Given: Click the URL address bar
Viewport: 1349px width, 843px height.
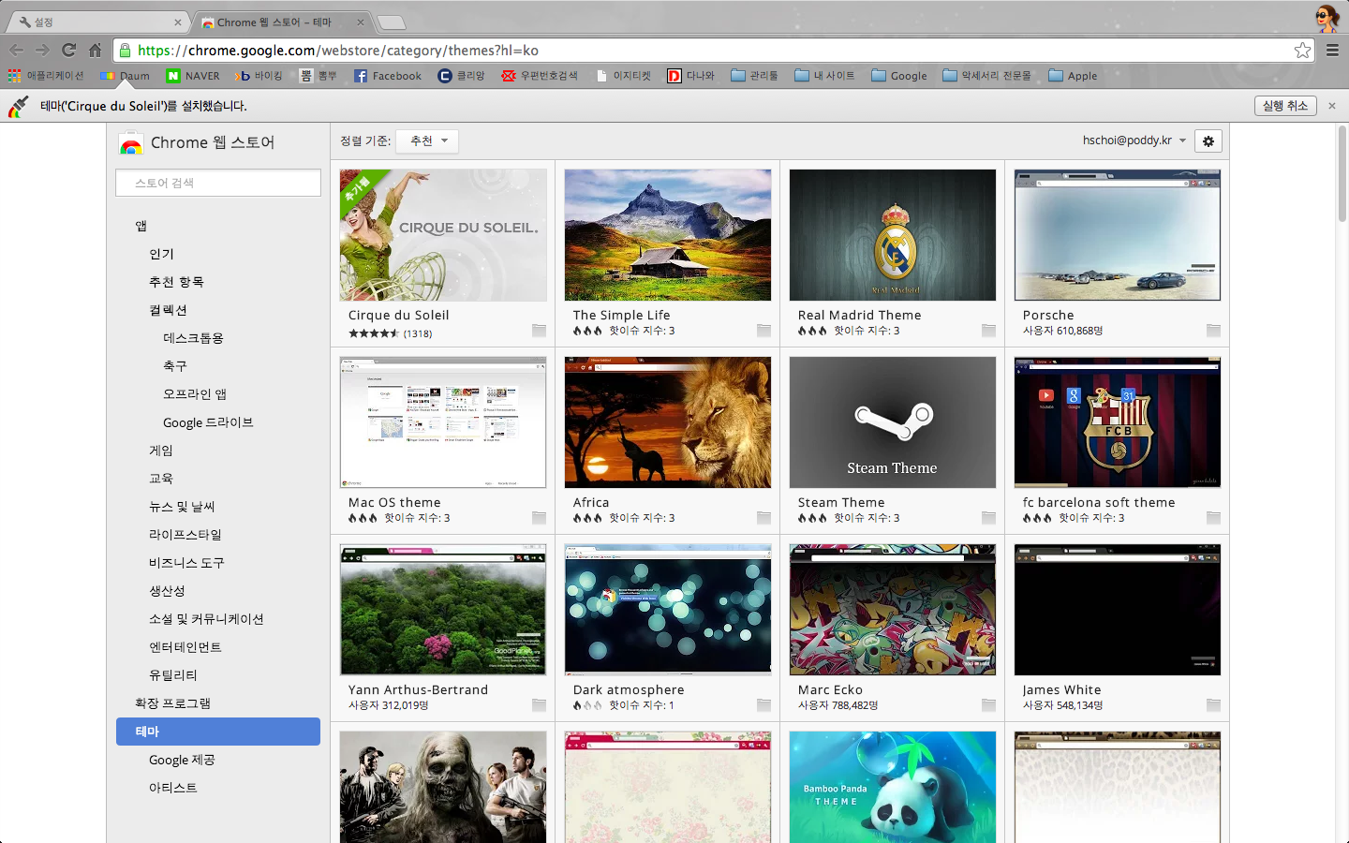Looking at the screenshot, I should click(x=712, y=51).
